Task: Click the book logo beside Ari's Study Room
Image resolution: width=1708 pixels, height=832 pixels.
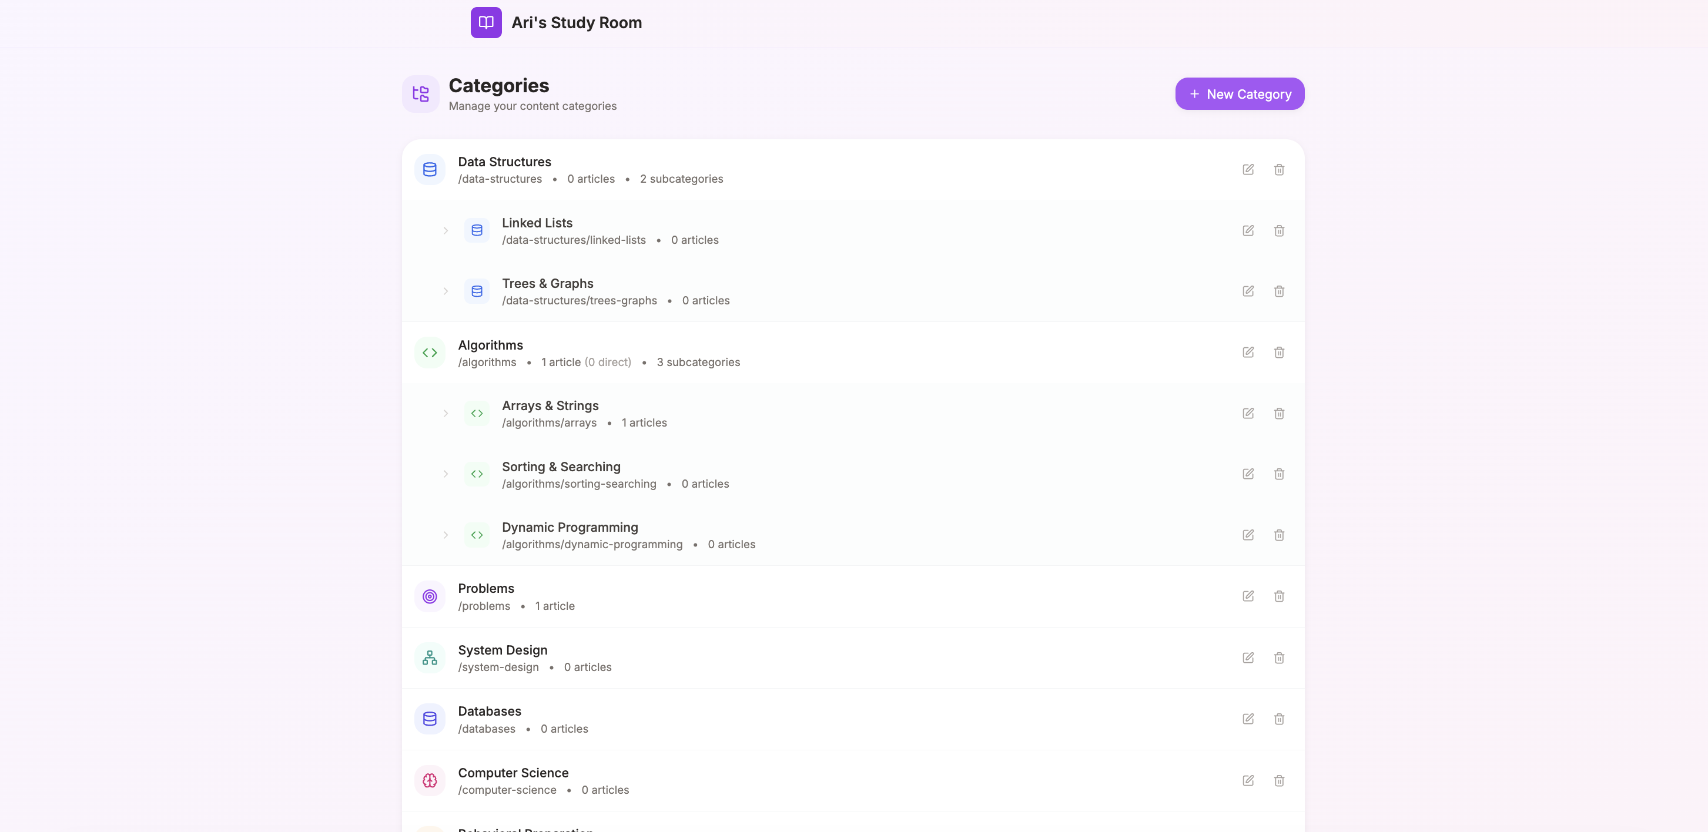Action: [x=486, y=22]
